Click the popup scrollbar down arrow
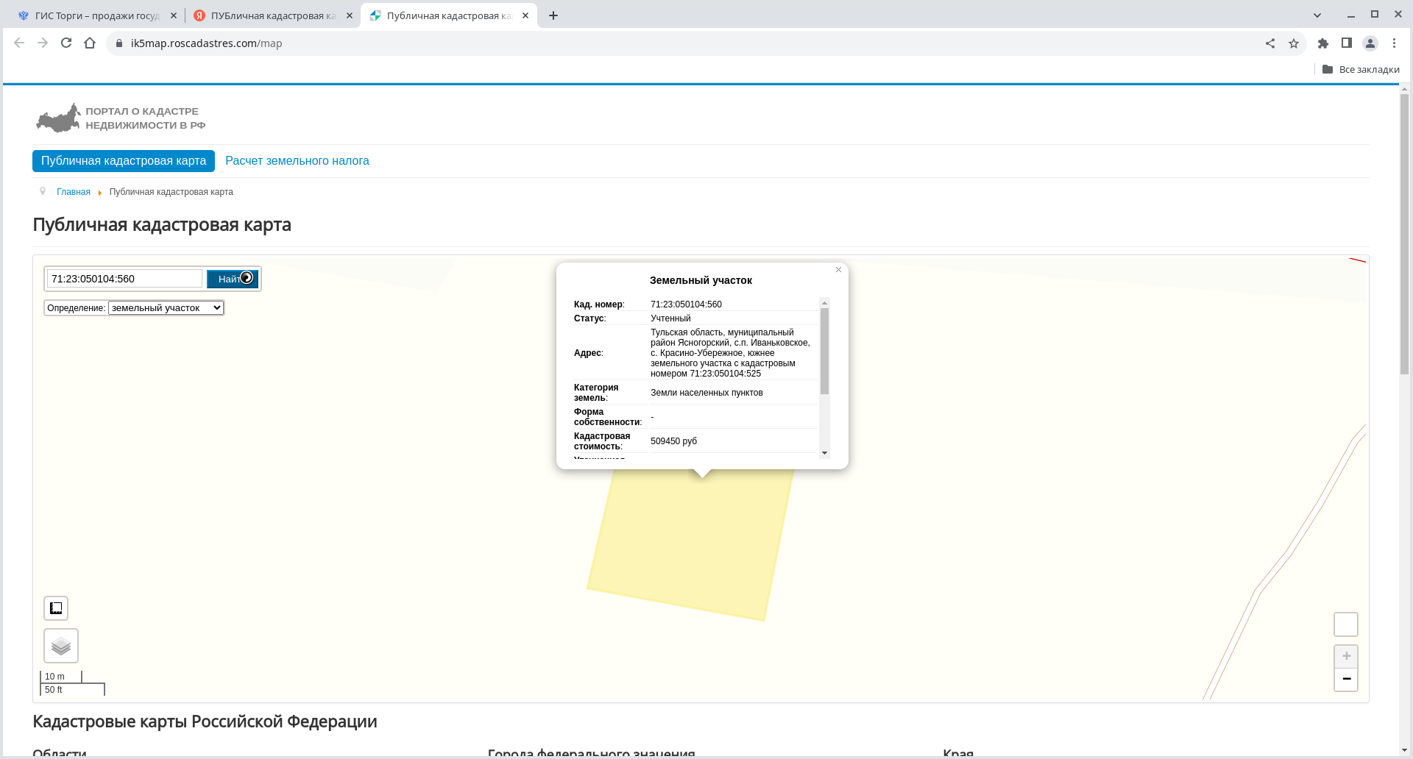Viewport: 1413px width, 759px height. (824, 453)
